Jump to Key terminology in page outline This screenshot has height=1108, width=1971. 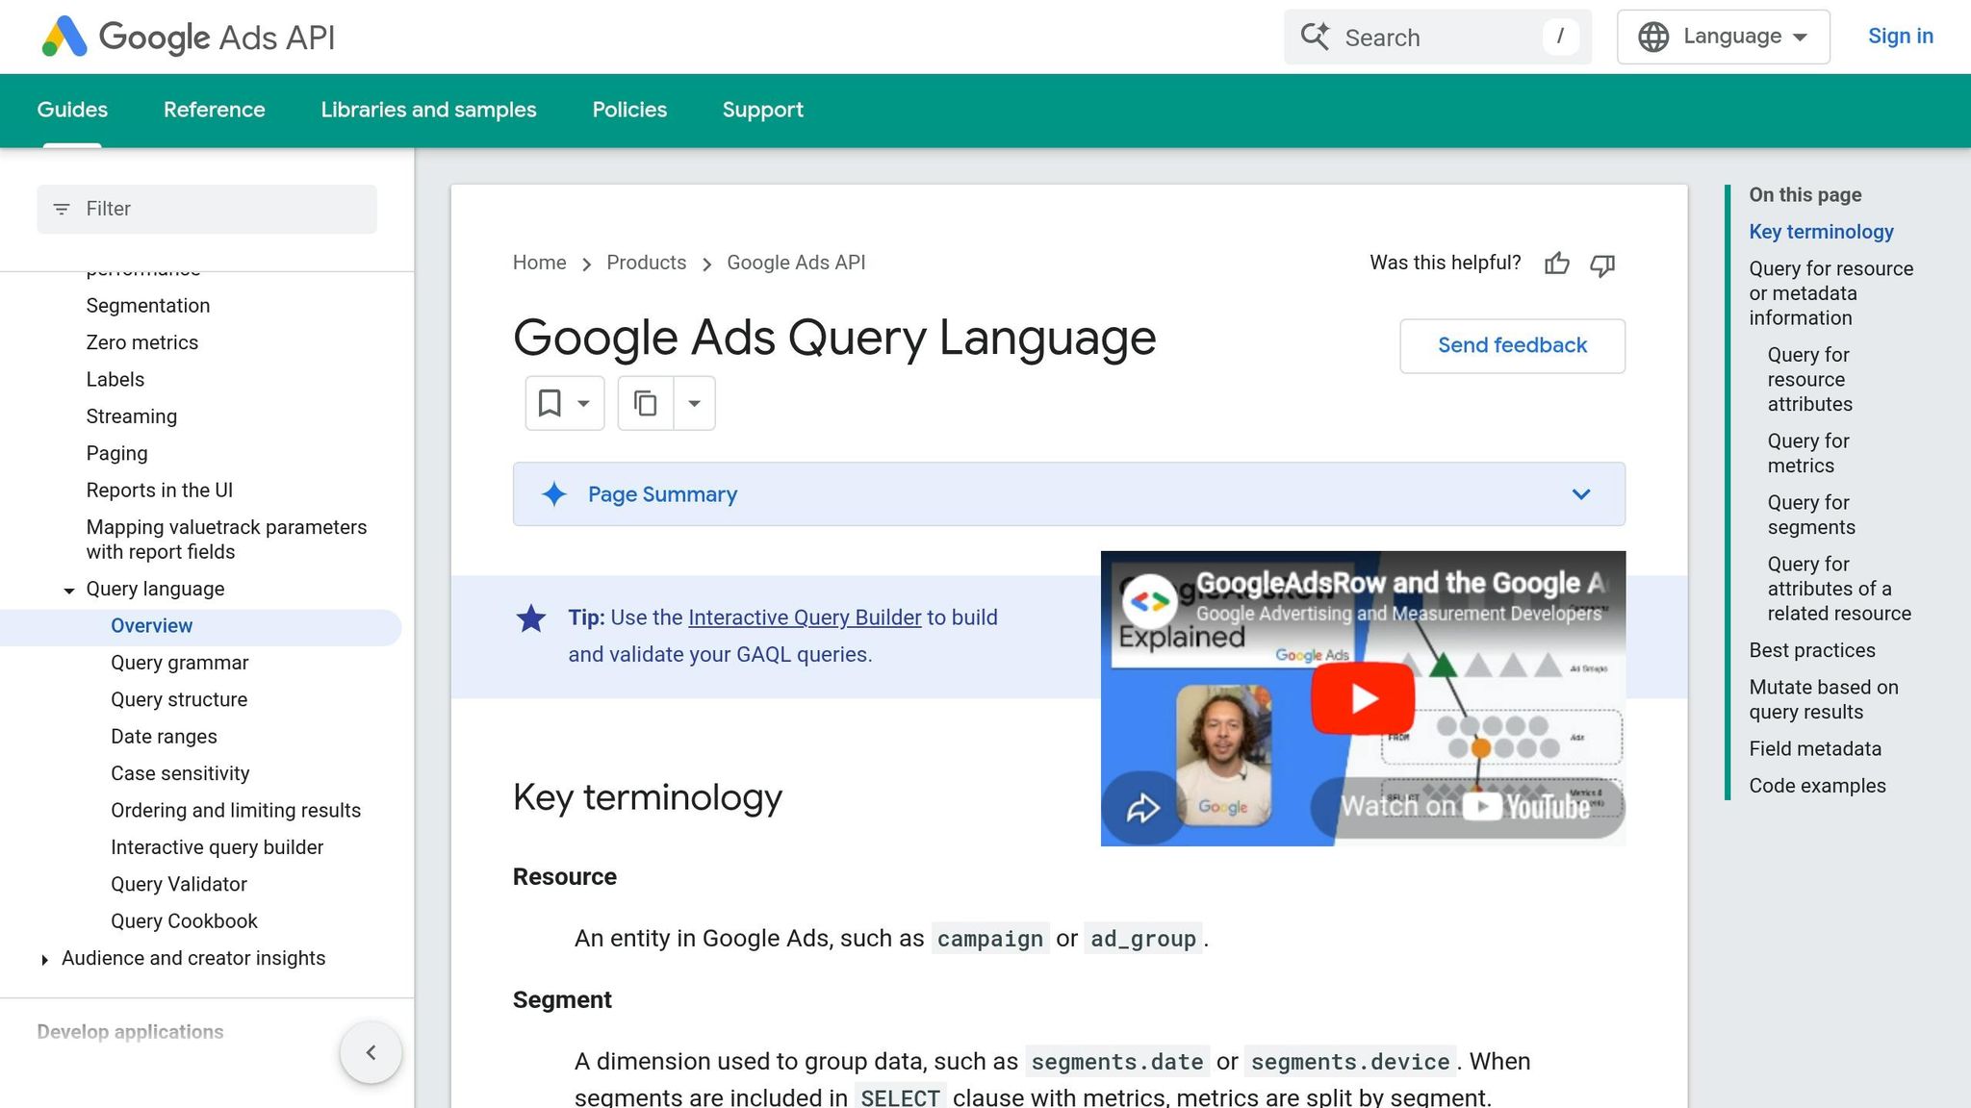1821,232
